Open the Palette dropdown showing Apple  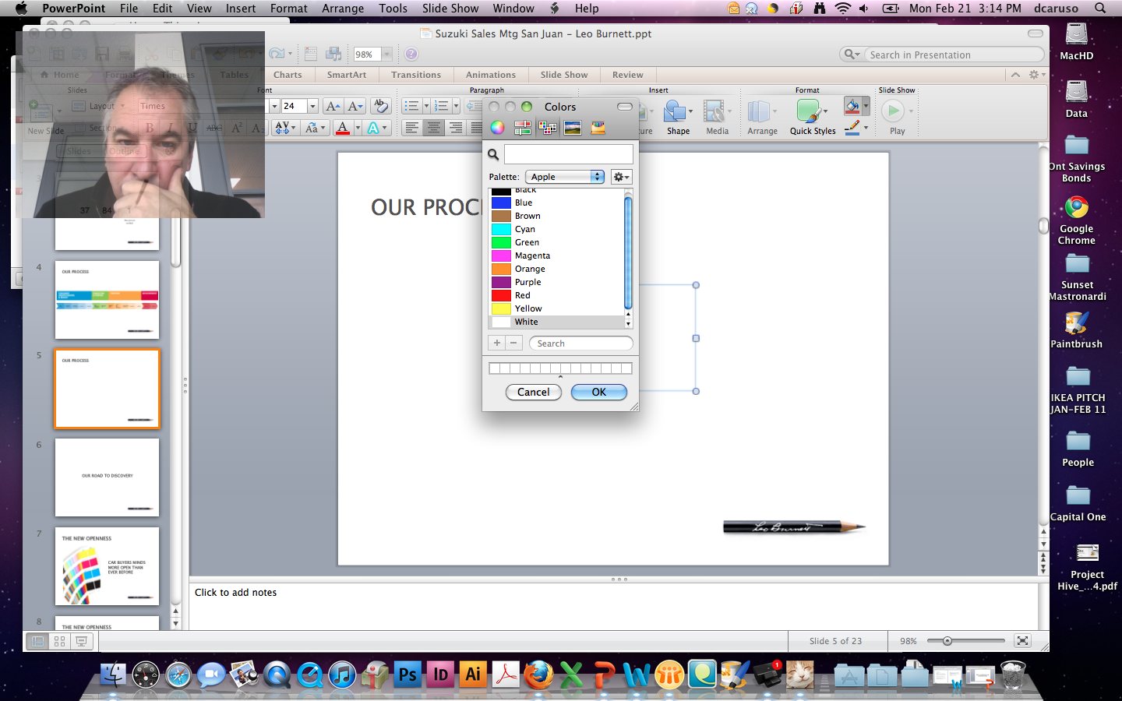(564, 177)
